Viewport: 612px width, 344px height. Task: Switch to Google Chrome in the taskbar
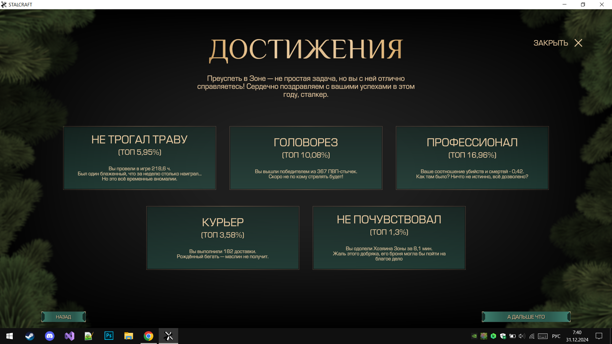coord(148,336)
